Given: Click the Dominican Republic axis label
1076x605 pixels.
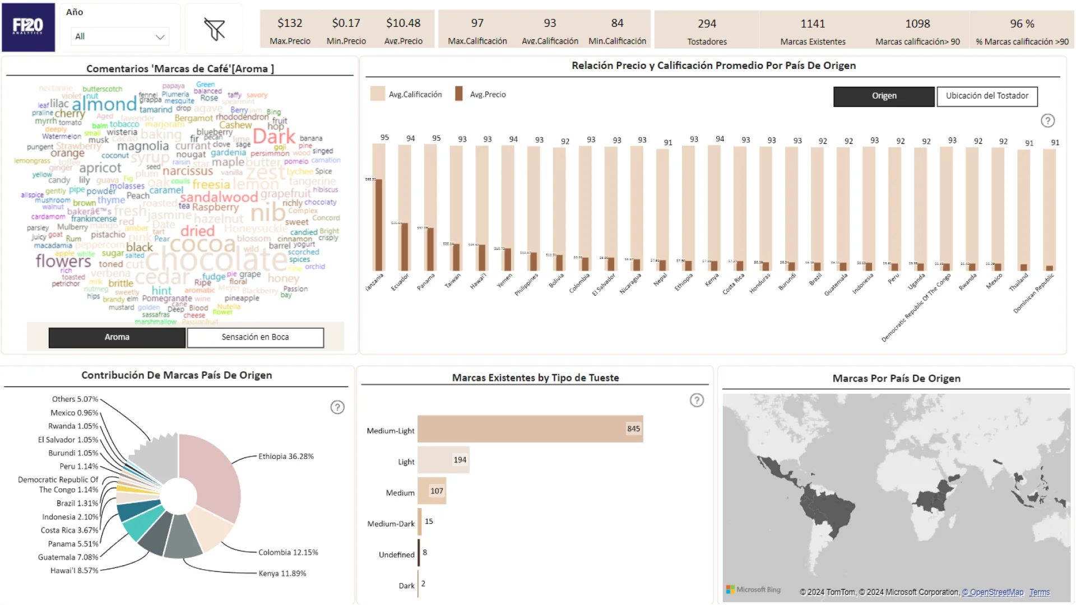Looking at the screenshot, I should (1034, 292).
